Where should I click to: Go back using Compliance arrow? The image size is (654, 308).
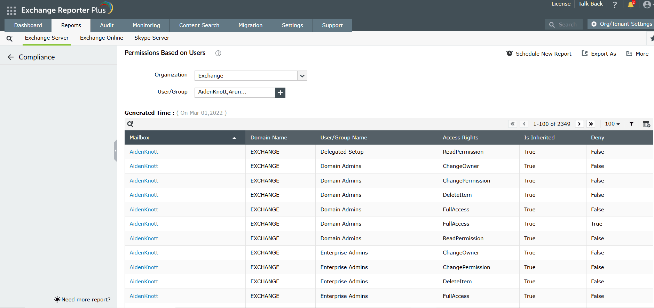11,57
